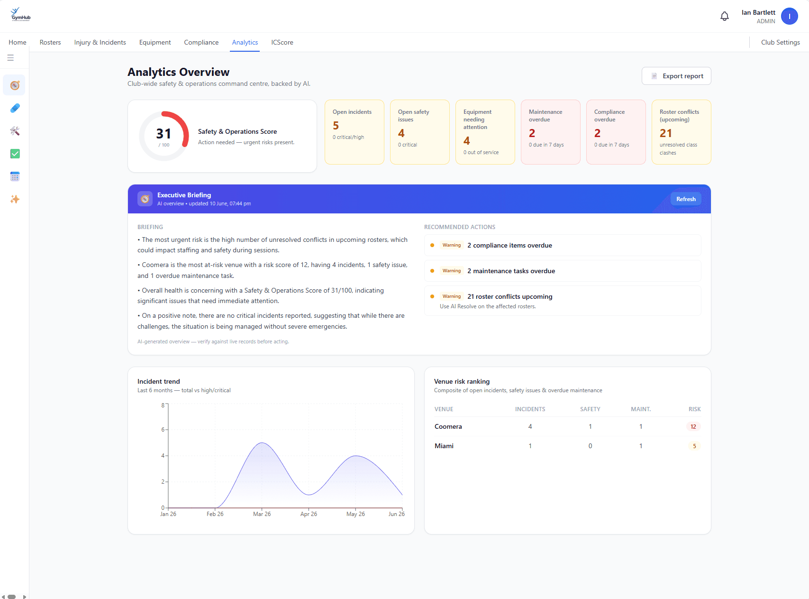Viewport: 809px width, 599px height.
Task: Click the Mar 26 label on incident chart
Action: [262, 514]
